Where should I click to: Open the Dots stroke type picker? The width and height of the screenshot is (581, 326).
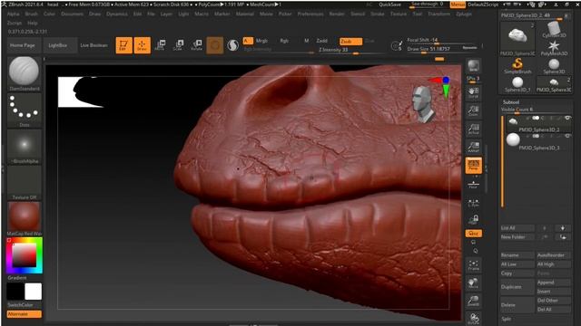(25, 110)
